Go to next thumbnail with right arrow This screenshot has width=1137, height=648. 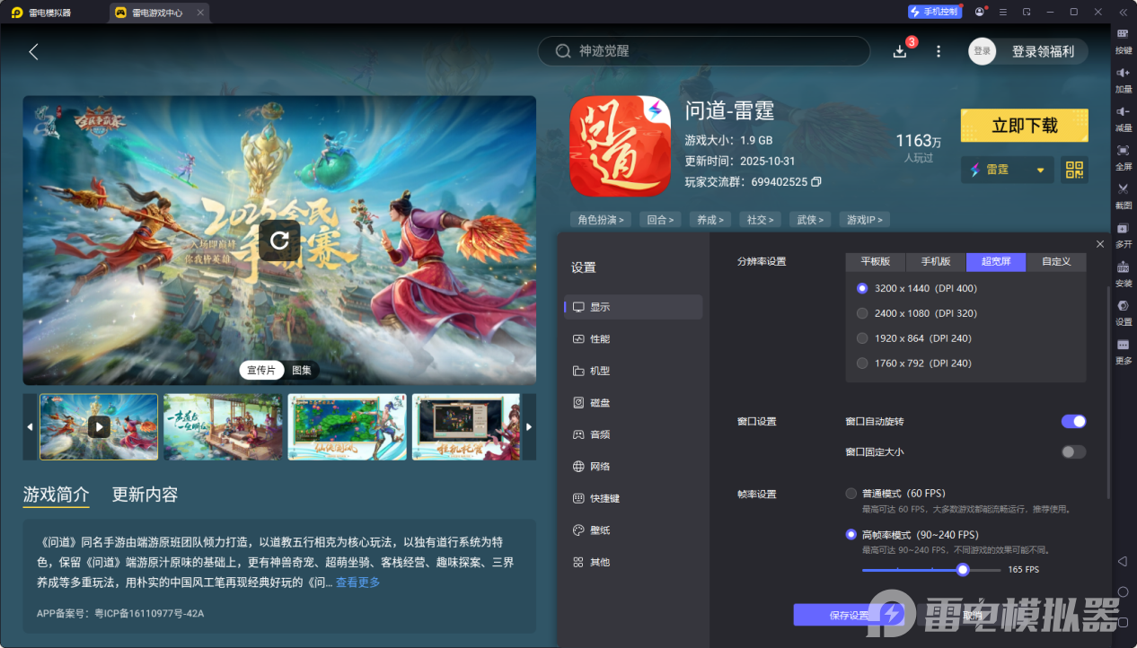point(529,427)
